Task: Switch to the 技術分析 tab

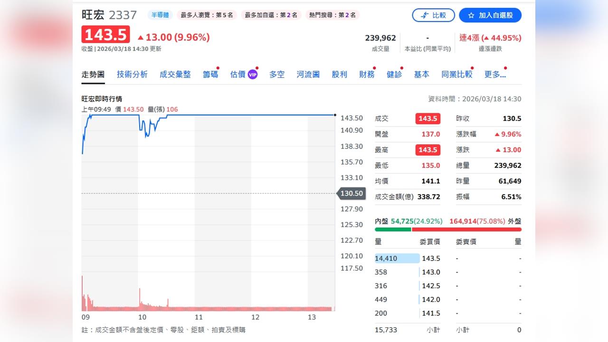Action: [x=132, y=74]
